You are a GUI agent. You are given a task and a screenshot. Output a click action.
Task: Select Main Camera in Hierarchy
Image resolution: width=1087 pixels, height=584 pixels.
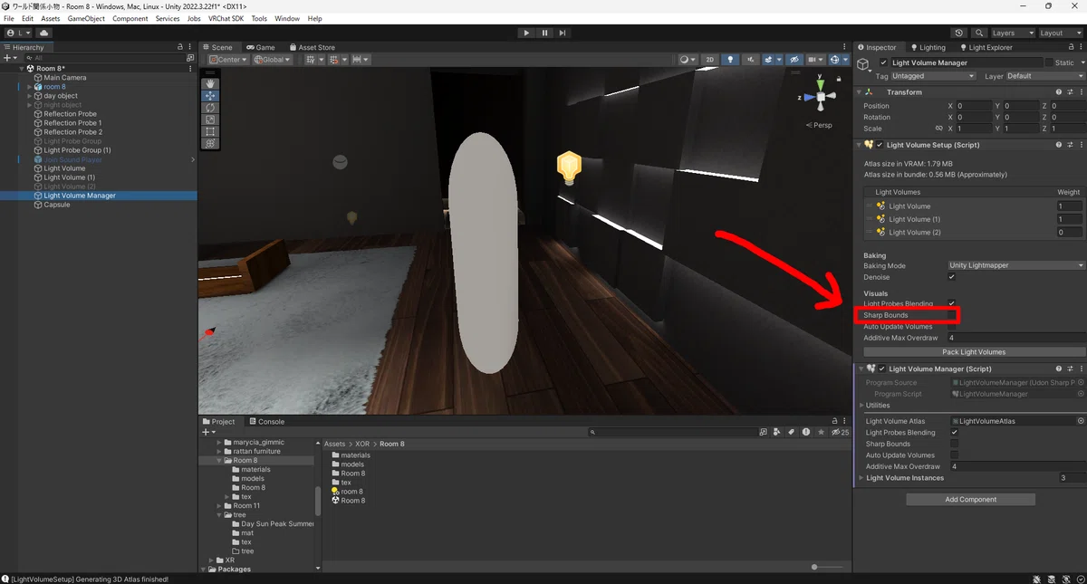pyautogui.click(x=65, y=78)
